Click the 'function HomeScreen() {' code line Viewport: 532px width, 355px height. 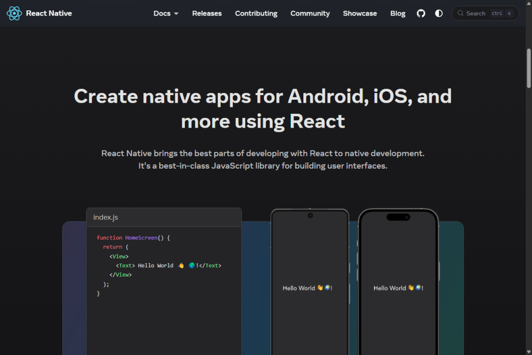coord(134,238)
